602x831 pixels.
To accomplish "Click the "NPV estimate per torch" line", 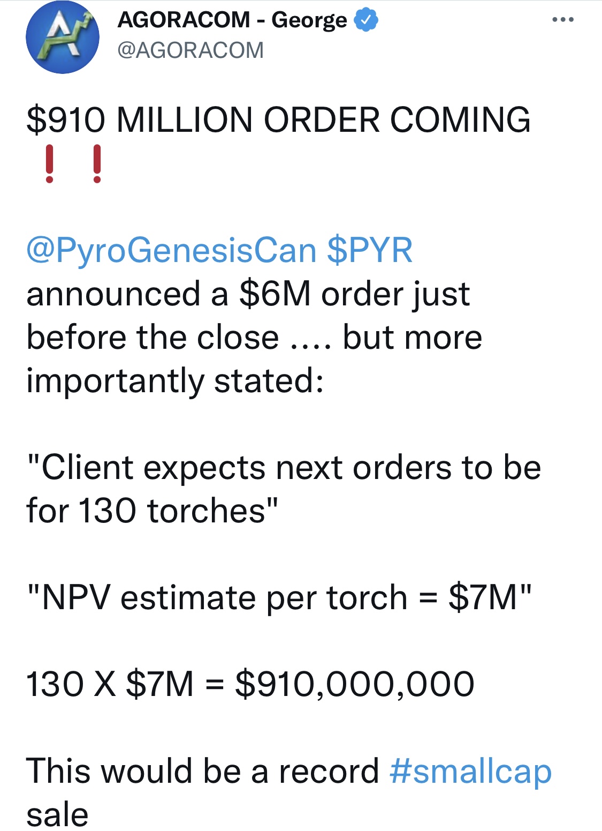I will (279, 597).
